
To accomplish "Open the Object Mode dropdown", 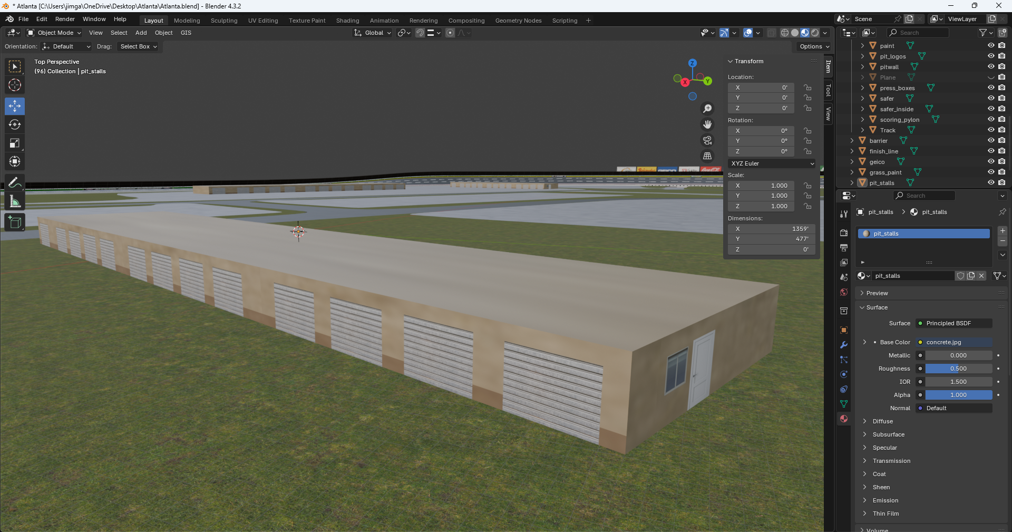I will click(54, 33).
